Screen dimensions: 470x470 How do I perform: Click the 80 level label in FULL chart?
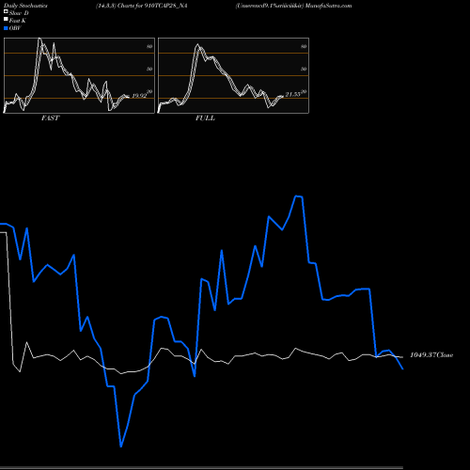(304, 46)
